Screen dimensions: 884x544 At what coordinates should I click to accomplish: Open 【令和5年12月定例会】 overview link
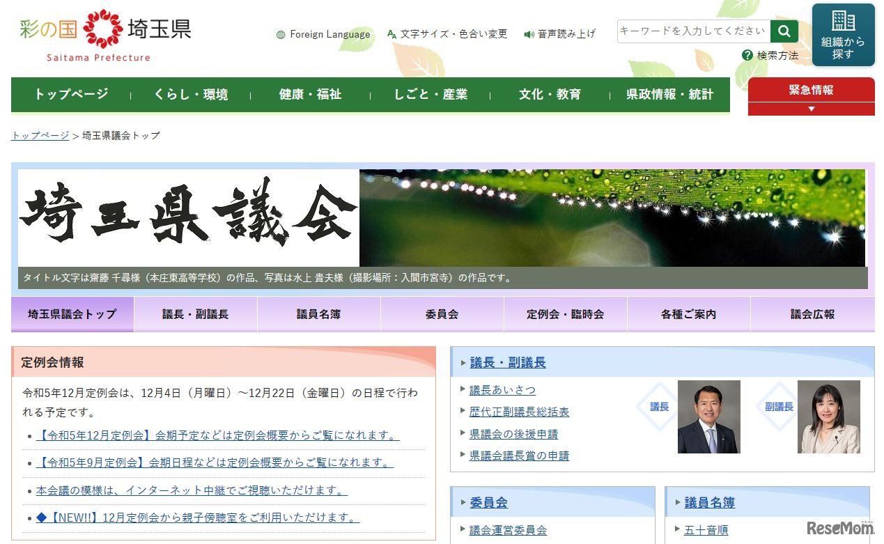pyautogui.click(x=218, y=435)
